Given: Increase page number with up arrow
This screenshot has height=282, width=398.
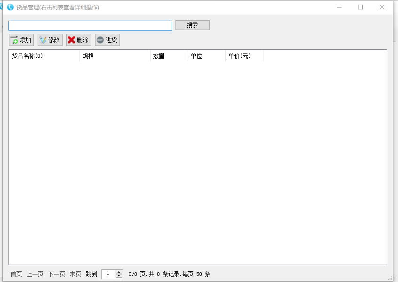Looking at the screenshot, I should pyautogui.click(x=119, y=272).
